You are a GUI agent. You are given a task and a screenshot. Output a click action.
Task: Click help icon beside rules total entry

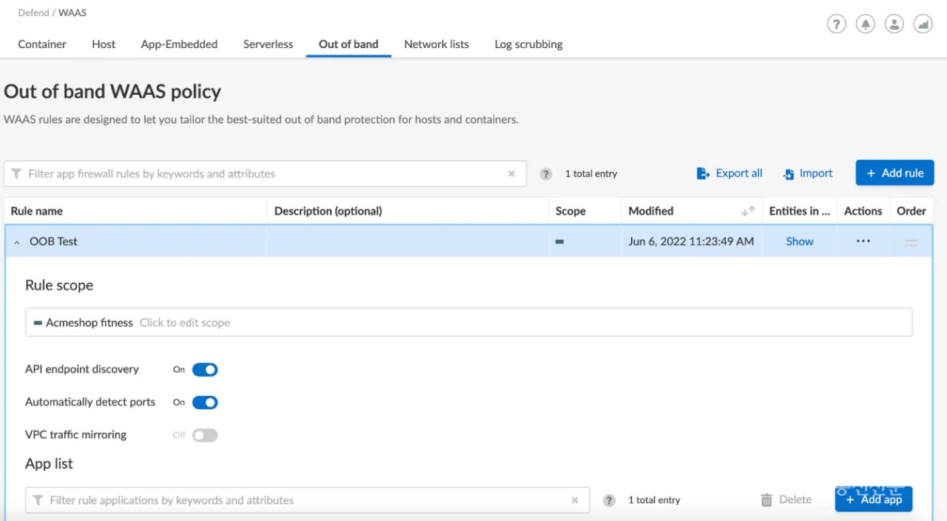(x=546, y=174)
